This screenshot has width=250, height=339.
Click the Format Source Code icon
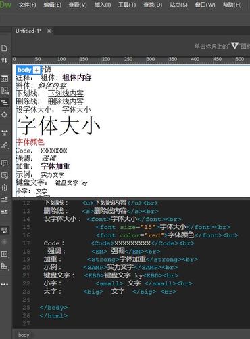point(4,145)
